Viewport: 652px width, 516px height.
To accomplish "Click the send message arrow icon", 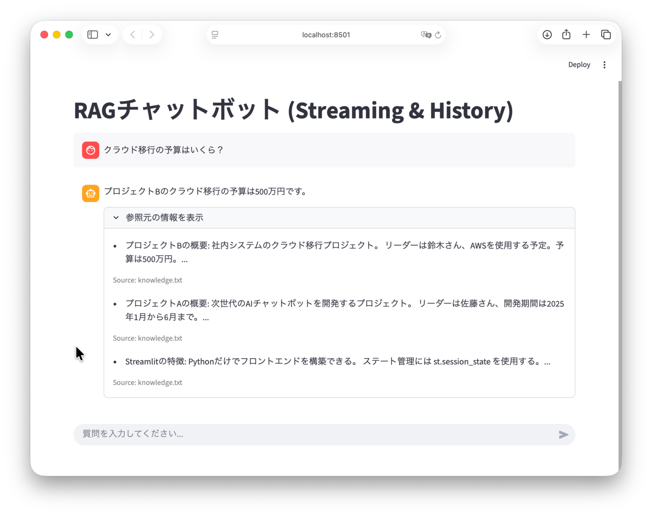I will [x=563, y=434].
